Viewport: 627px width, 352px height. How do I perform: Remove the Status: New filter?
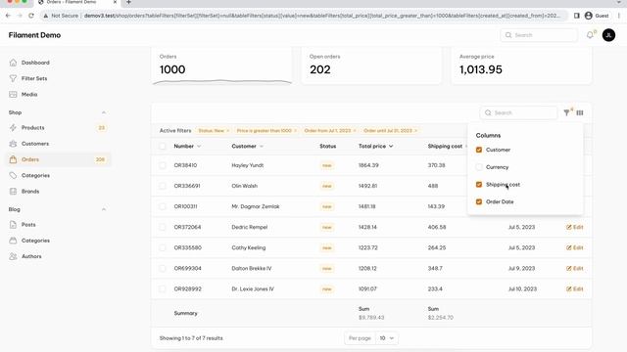click(x=228, y=131)
